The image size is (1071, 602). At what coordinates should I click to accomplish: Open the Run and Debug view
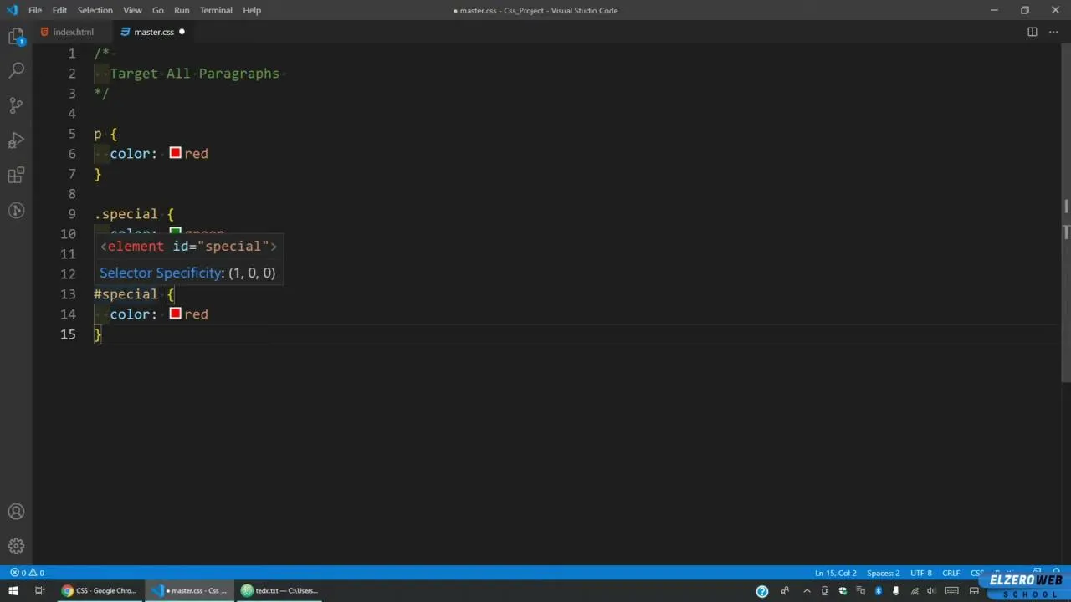click(16, 140)
